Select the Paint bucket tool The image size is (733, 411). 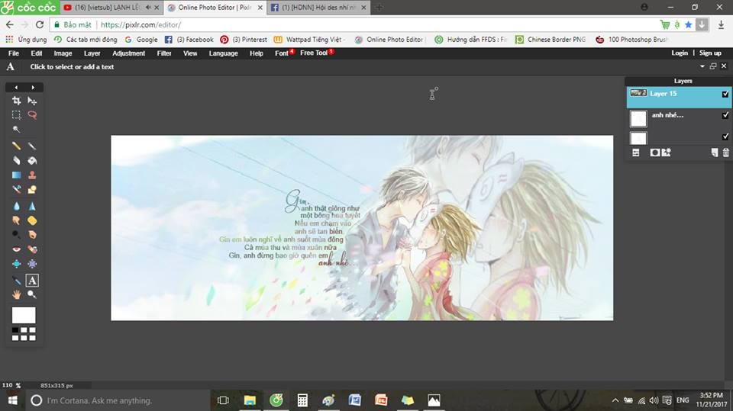(x=32, y=161)
